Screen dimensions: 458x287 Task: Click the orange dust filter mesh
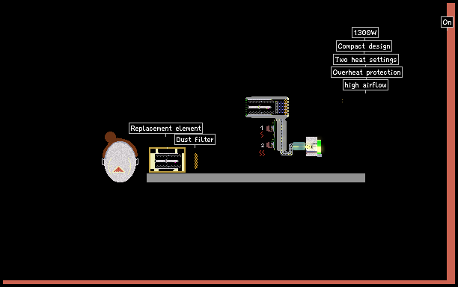(196, 161)
